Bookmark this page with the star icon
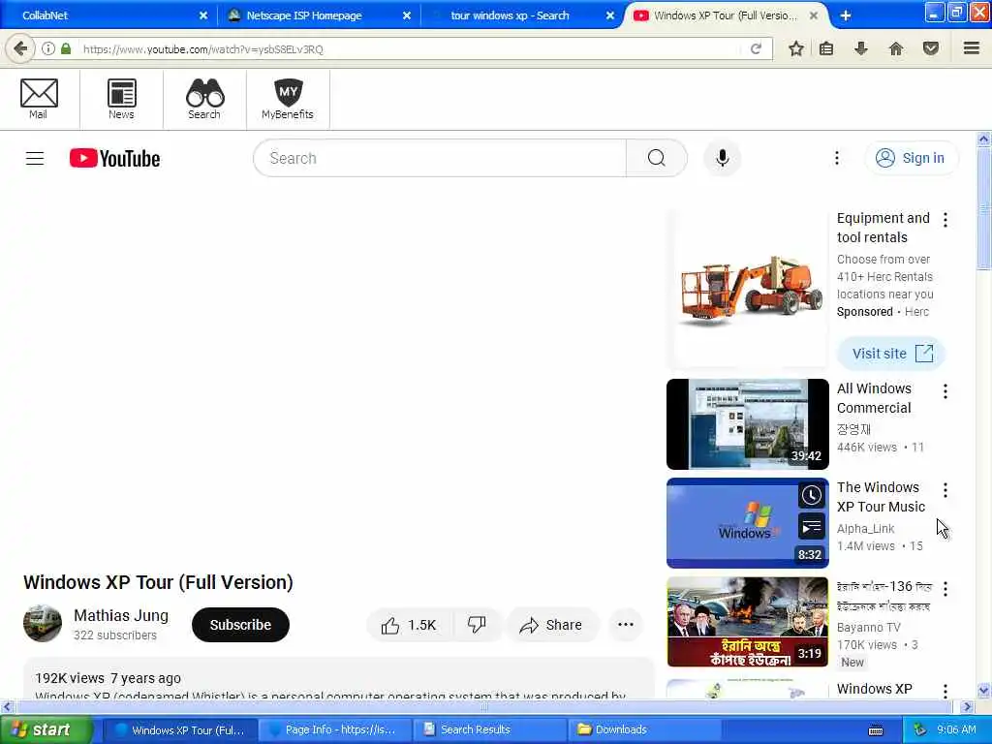 pos(796,48)
